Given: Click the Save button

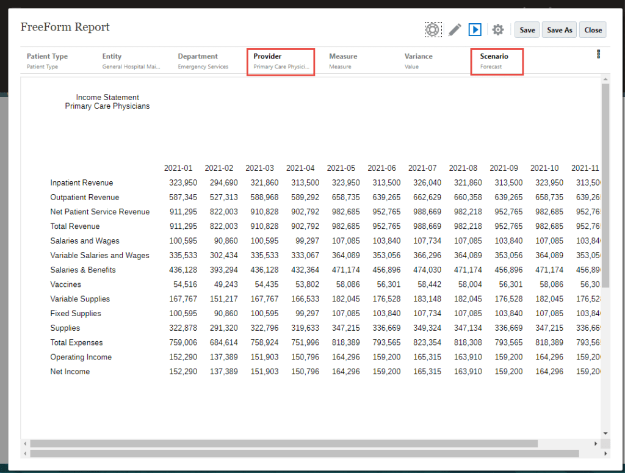Looking at the screenshot, I should point(527,30).
